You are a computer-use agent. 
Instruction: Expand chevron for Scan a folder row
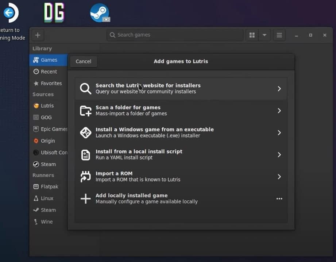pyautogui.click(x=279, y=111)
